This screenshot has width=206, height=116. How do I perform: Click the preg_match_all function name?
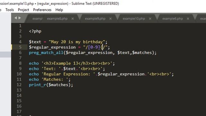pyautogui.click(x=46, y=53)
